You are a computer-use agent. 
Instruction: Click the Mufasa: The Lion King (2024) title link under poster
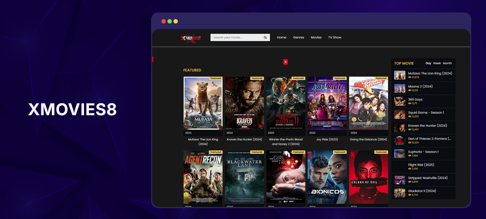click(x=203, y=142)
